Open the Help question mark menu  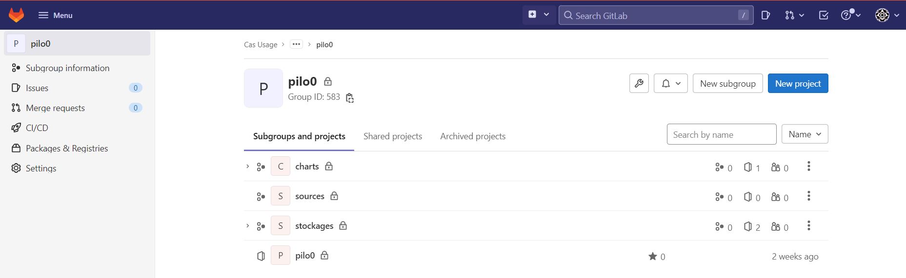851,16
